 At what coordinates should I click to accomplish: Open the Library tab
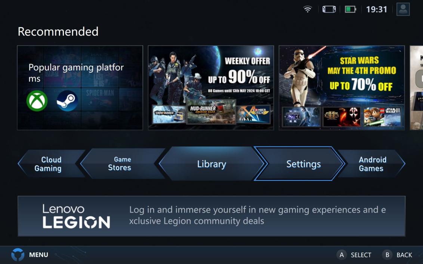[x=211, y=164]
